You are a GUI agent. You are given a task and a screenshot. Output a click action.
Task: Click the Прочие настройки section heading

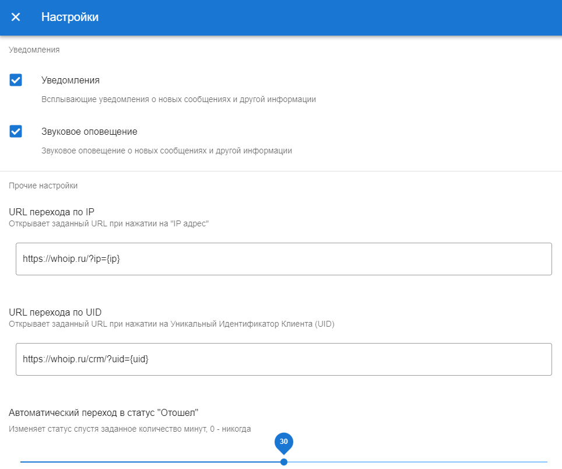(x=43, y=186)
